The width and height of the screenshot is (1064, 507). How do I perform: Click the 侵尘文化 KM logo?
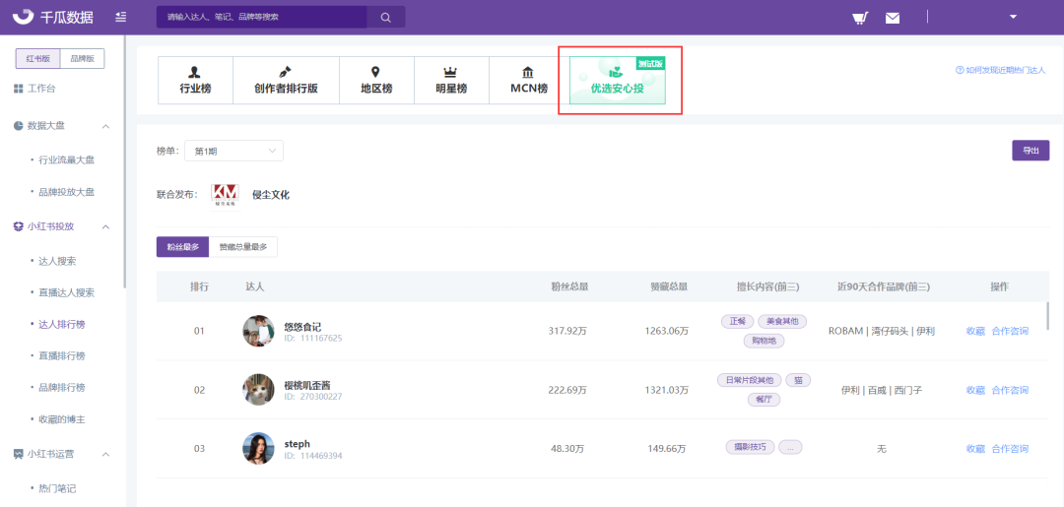click(x=226, y=195)
